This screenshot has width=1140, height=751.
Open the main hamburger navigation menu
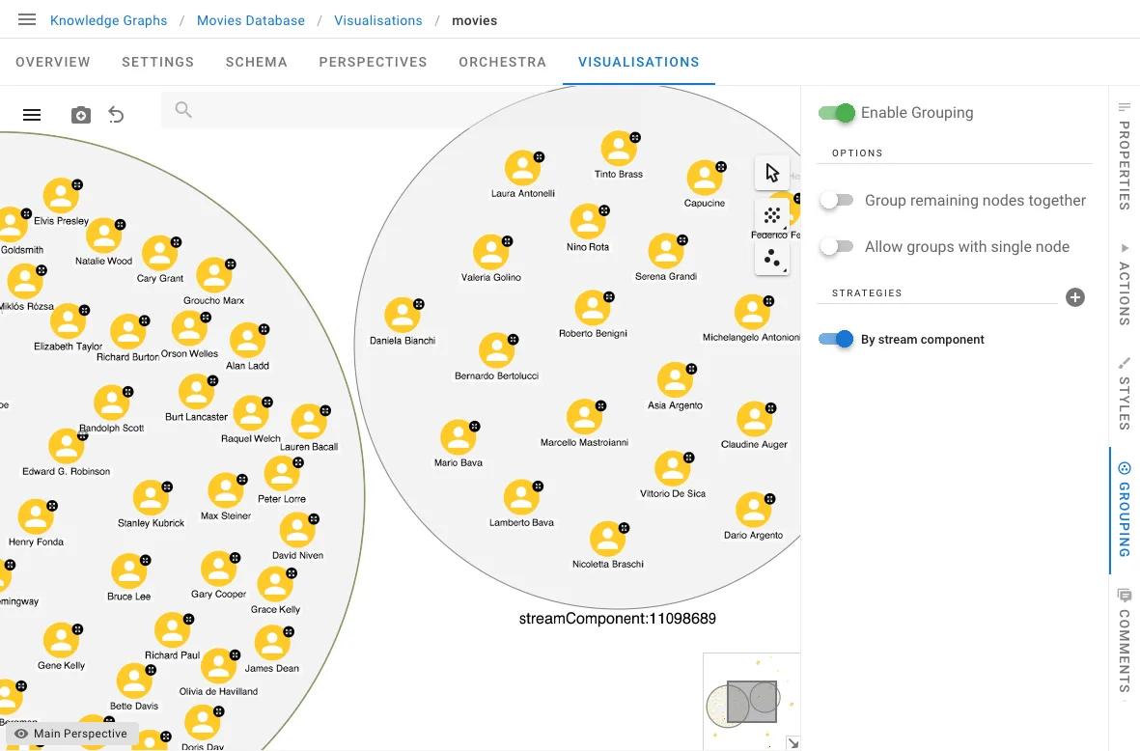[x=27, y=19]
